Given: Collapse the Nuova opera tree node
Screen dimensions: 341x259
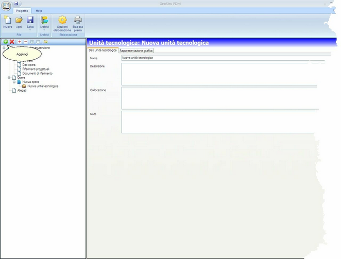Looking at the screenshot, I should pyautogui.click(x=14, y=82).
